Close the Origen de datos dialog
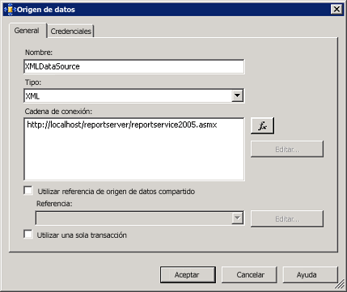 [x=336, y=10]
